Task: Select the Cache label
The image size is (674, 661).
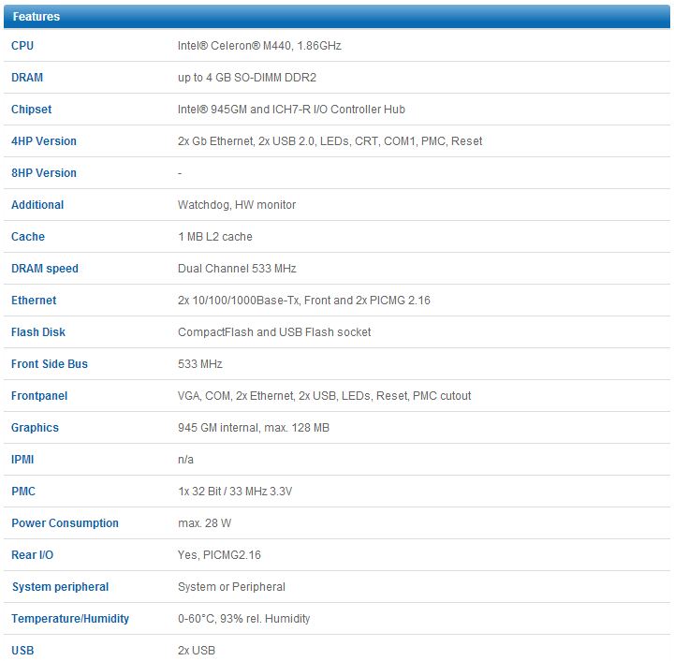Action: coord(28,236)
